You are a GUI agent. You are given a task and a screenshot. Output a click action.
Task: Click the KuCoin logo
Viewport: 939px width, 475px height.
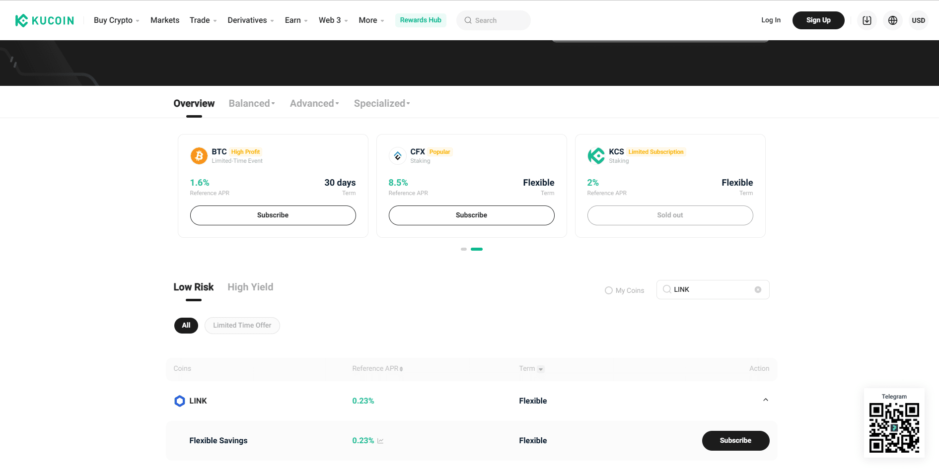tap(44, 20)
